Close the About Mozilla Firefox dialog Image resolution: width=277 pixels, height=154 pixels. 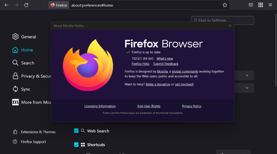pyautogui.click(x=230, y=26)
